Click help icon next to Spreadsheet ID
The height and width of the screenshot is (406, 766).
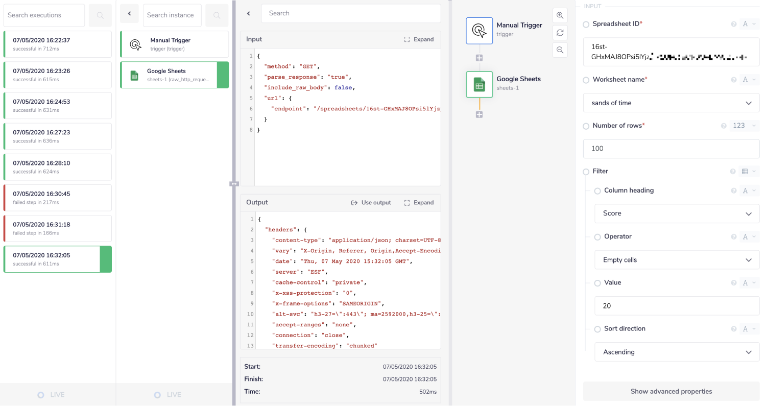(x=734, y=24)
